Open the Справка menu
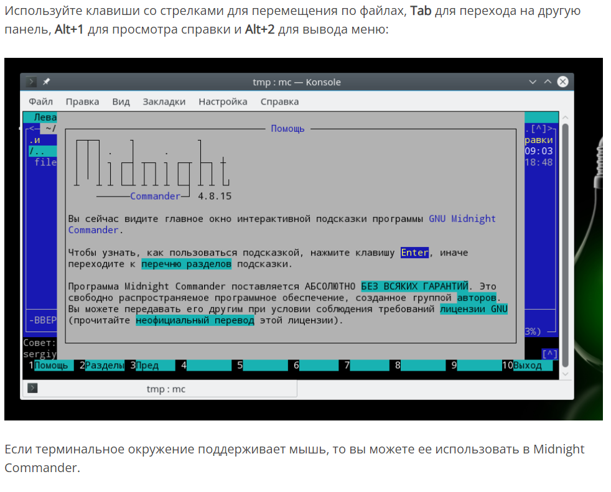The width and height of the screenshot is (611, 492). pyautogui.click(x=279, y=101)
